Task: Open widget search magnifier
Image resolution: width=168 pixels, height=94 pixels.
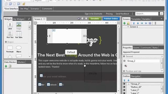Action: [29, 19]
